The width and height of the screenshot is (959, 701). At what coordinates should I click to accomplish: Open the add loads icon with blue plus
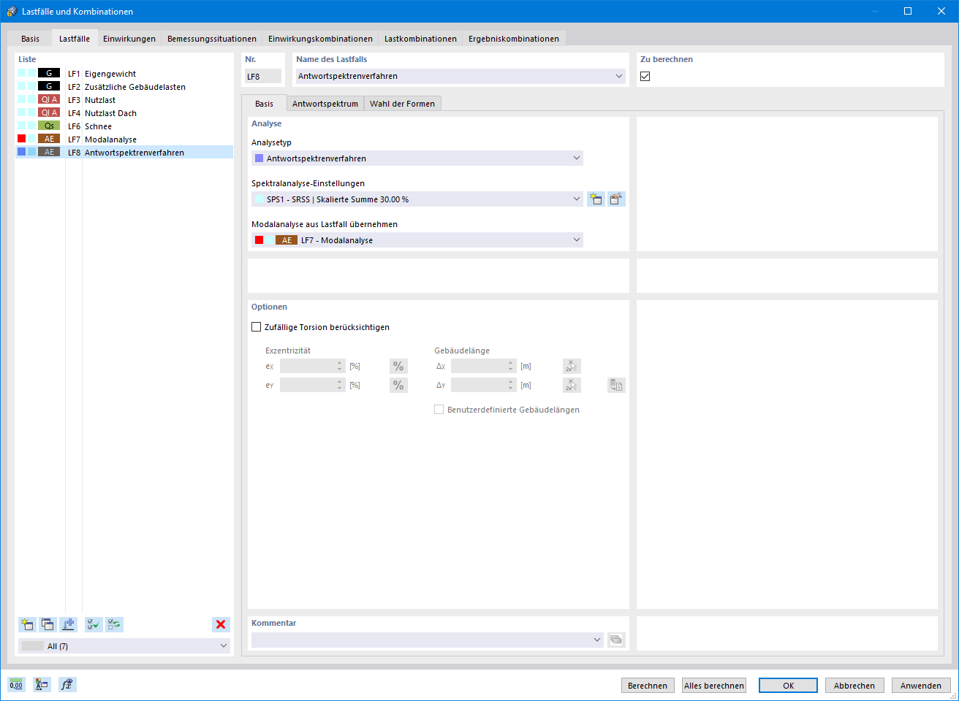[x=68, y=624]
